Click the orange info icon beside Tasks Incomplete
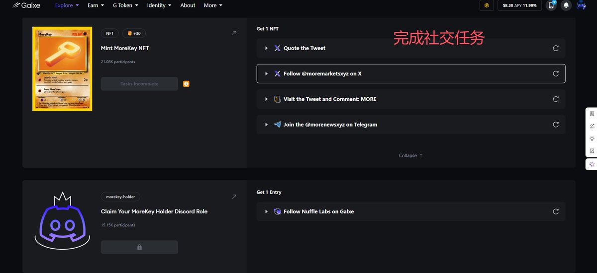This screenshot has height=273, width=597. pyautogui.click(x=186, y=84)
